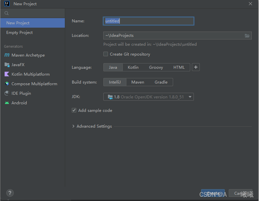Click the 'Project will be created in' hint
Viewport: 259px width, 201px height.
(150, 44)
